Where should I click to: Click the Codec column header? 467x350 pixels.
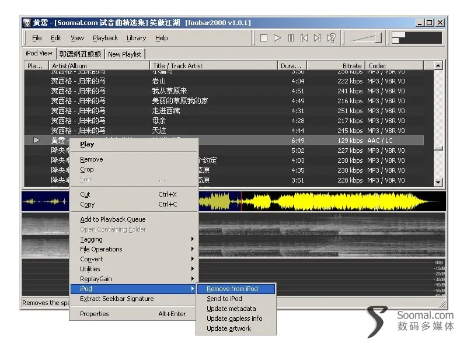(395, 66)
